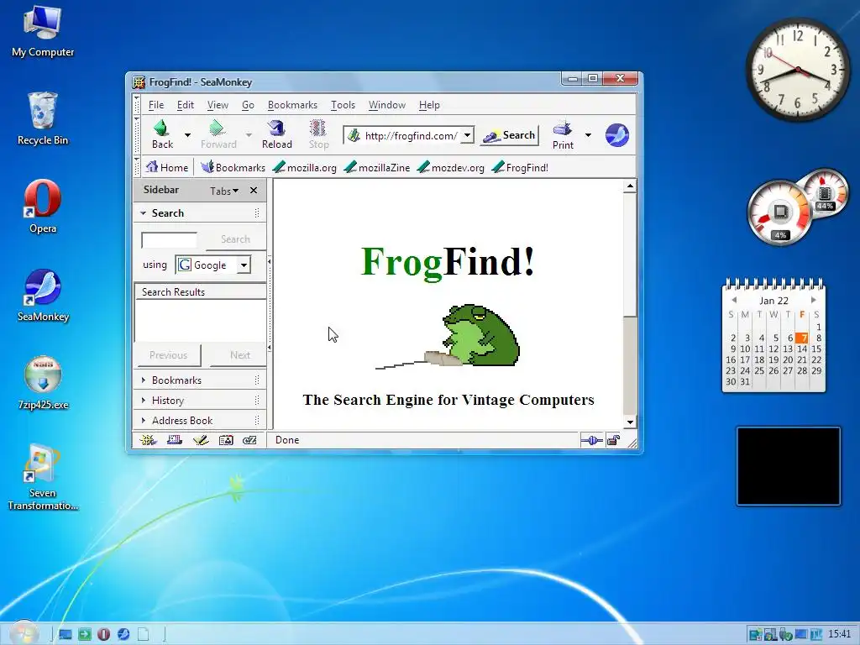Collapse the Search sidebar panel
This screenshot has width=860, height=645.
click(x=143, y=212)
